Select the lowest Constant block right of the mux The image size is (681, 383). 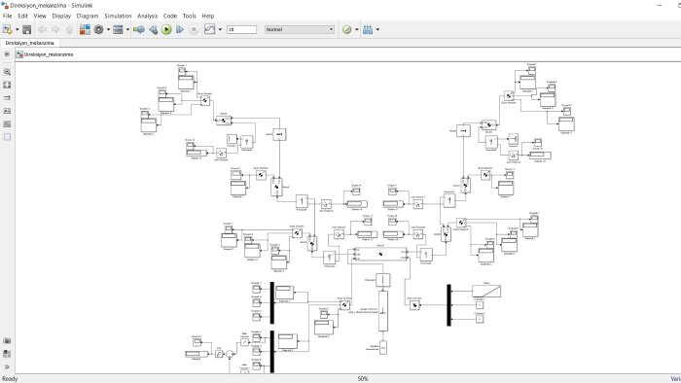[x=480, y=319]
